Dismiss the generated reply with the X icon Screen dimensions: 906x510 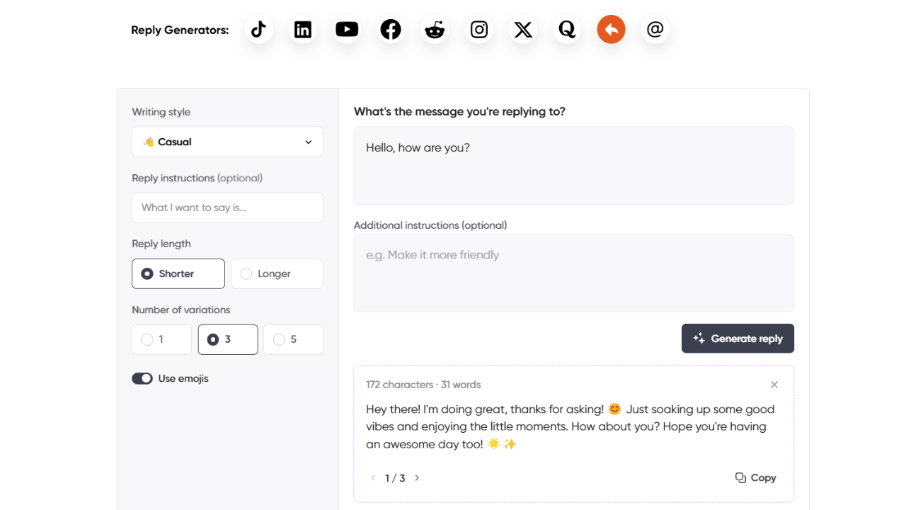pos(774,385)
